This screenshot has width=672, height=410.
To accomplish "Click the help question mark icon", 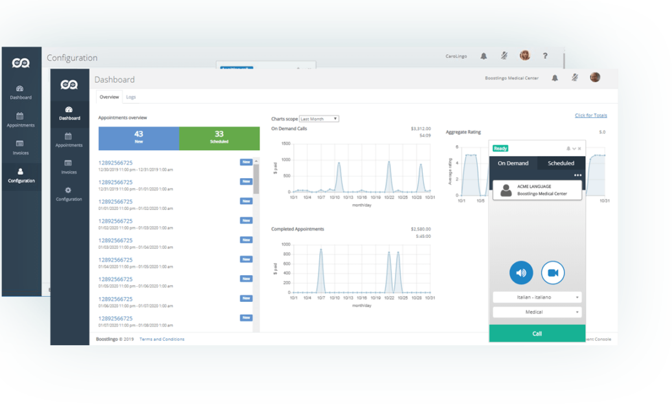I will (545, 56).
